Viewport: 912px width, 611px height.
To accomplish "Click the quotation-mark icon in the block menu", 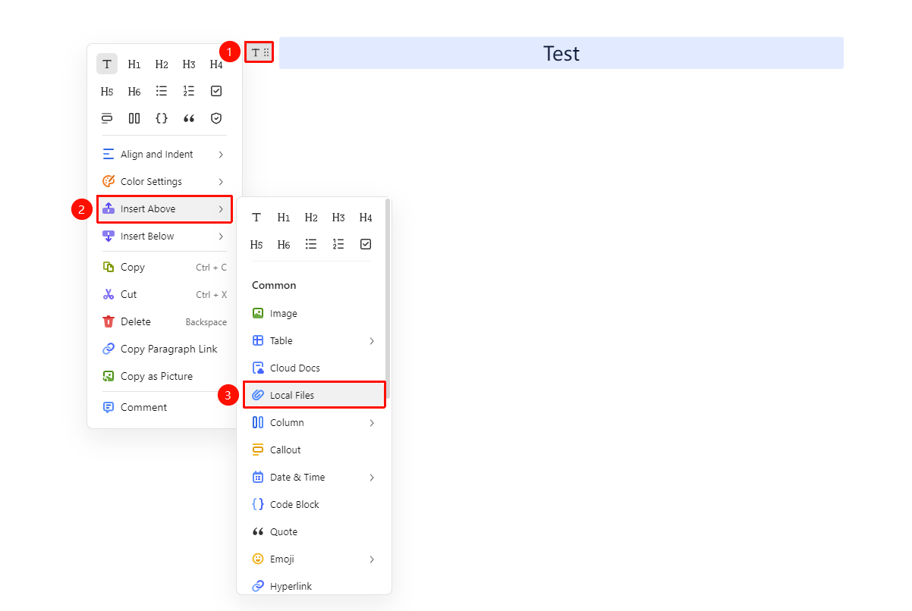I will 189,118.
